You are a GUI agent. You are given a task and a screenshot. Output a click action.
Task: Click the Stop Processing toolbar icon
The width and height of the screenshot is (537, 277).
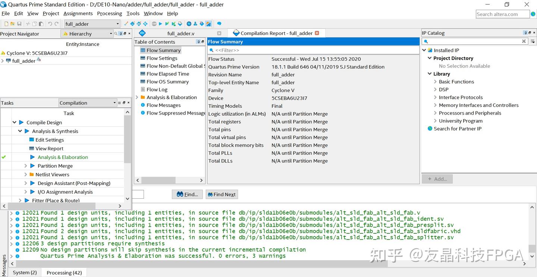tap(154, 23)
